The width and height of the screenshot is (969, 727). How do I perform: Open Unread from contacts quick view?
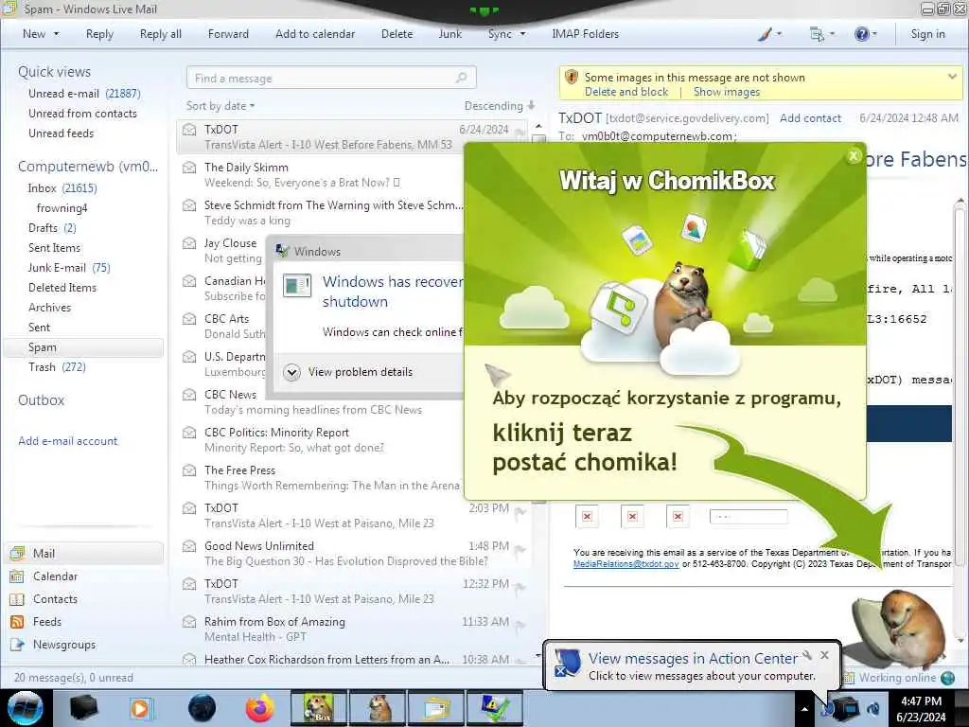pos(82,114)
